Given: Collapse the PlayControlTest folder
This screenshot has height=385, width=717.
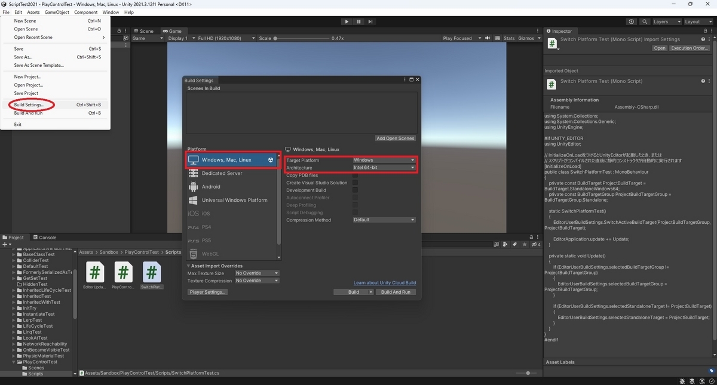Looking at the screenshot, I should (13, 362).
